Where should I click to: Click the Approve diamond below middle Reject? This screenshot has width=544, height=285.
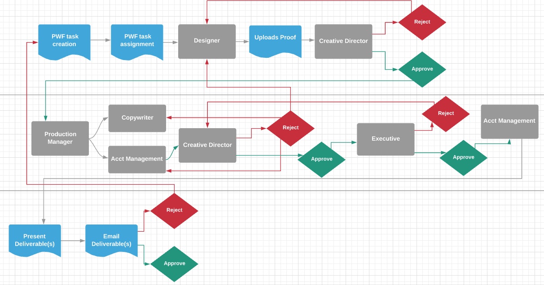click(321, 159)
